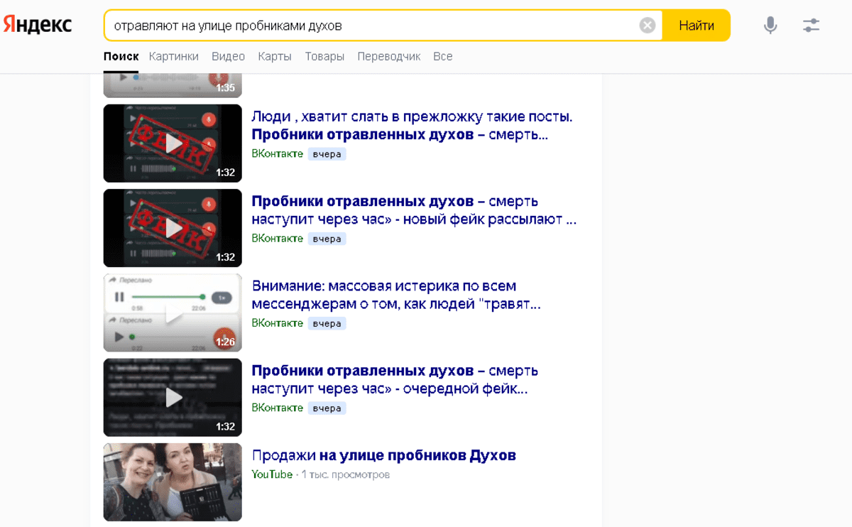Open 'Продажи на улице пробников Духов' link
Viewport: 852px width, 527px height.
coord(383,455)
